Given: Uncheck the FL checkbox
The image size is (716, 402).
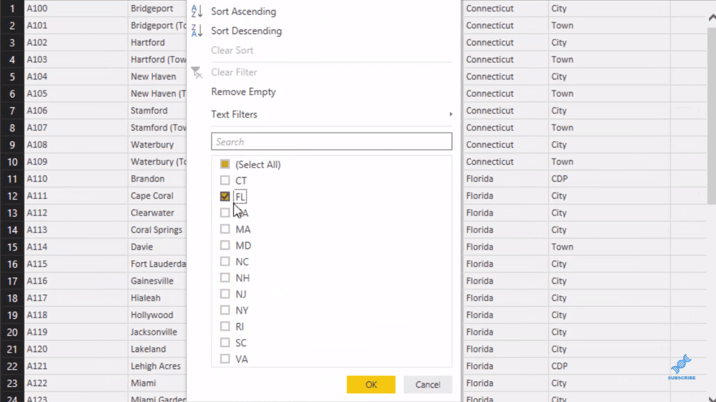Looking at the screenshot, I should coord(225,197).
